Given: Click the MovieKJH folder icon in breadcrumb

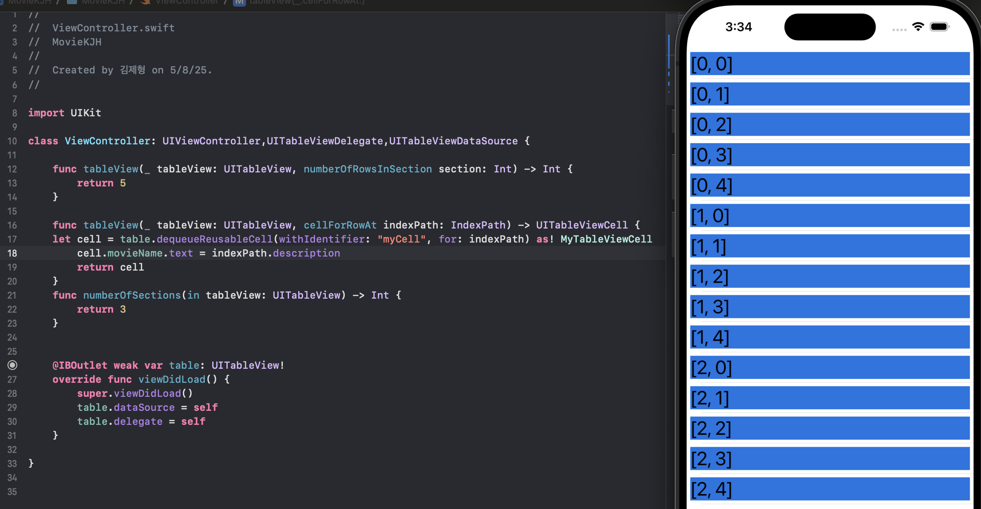Looking at the screenshot, I should 72,2.
